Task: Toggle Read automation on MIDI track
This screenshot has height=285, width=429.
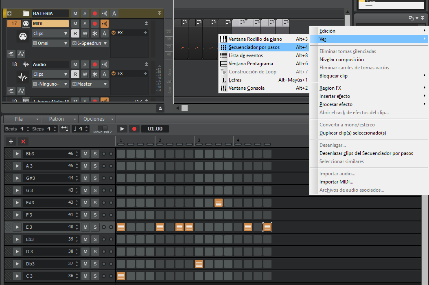Action: pos(75,33)
